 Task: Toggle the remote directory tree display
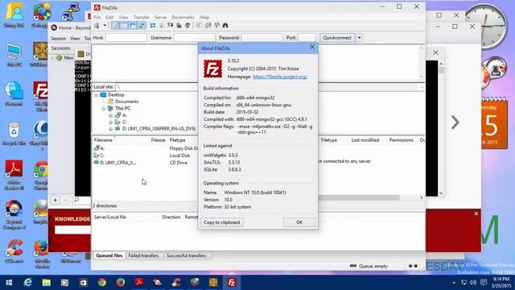click(x=133, y=26)
